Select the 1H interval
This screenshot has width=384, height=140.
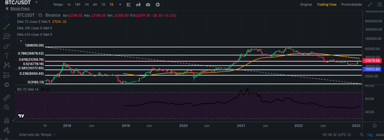click(x=87, y=5)
